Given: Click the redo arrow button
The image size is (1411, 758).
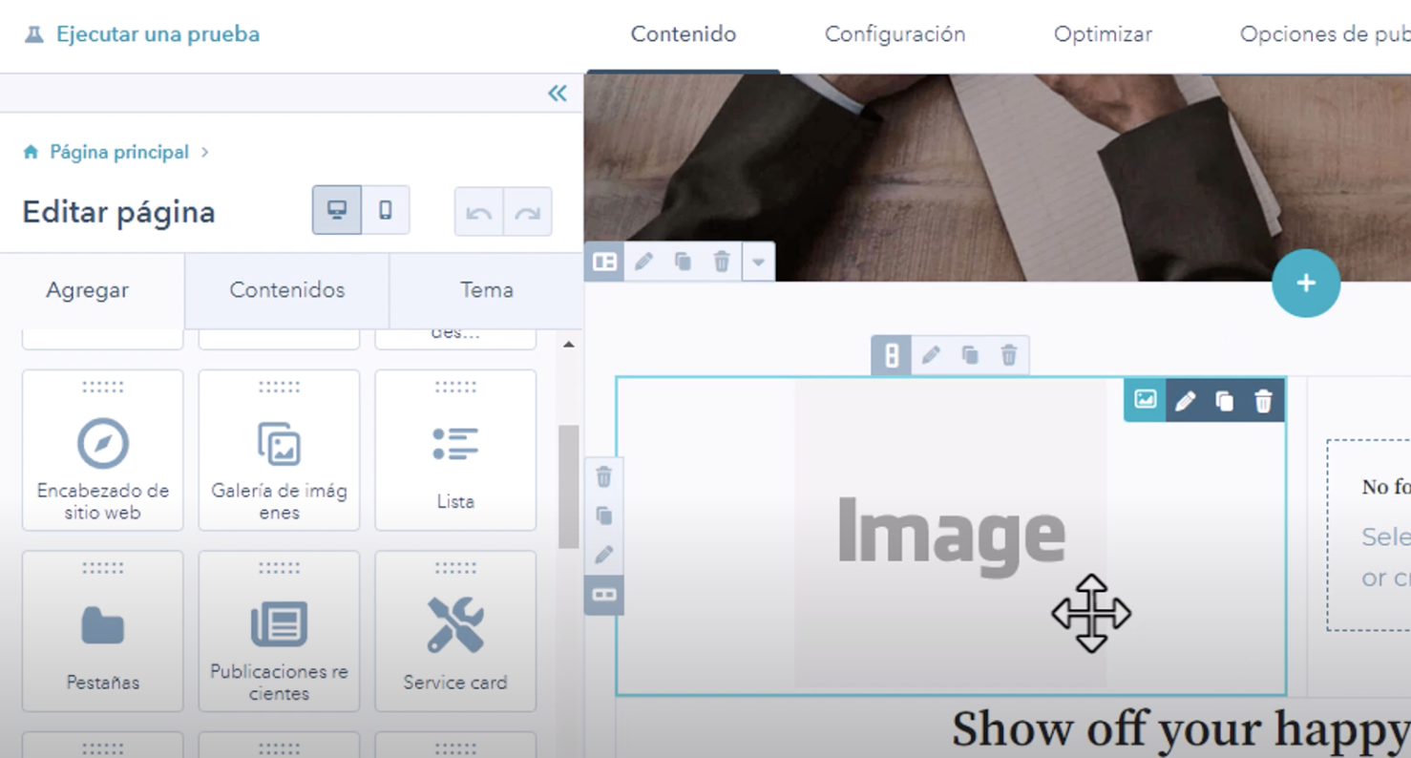Looking at the screenshot, I should coord(527,212).
